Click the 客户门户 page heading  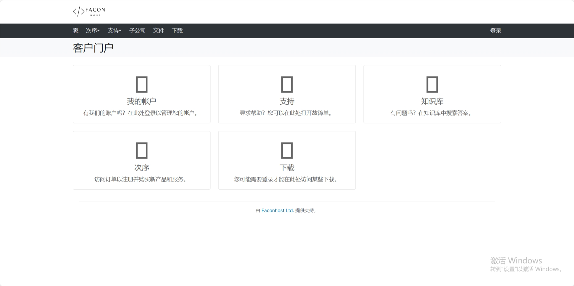(93, 47)
